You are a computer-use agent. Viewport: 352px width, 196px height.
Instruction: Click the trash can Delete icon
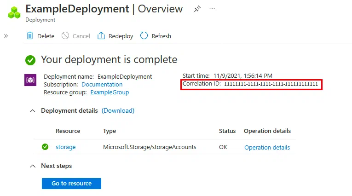pos(30,36)
